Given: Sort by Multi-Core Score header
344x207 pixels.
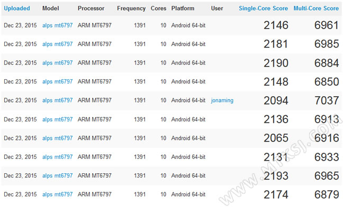Looking at the screenshot, I should pyautogui.click(x=316, y=8).
